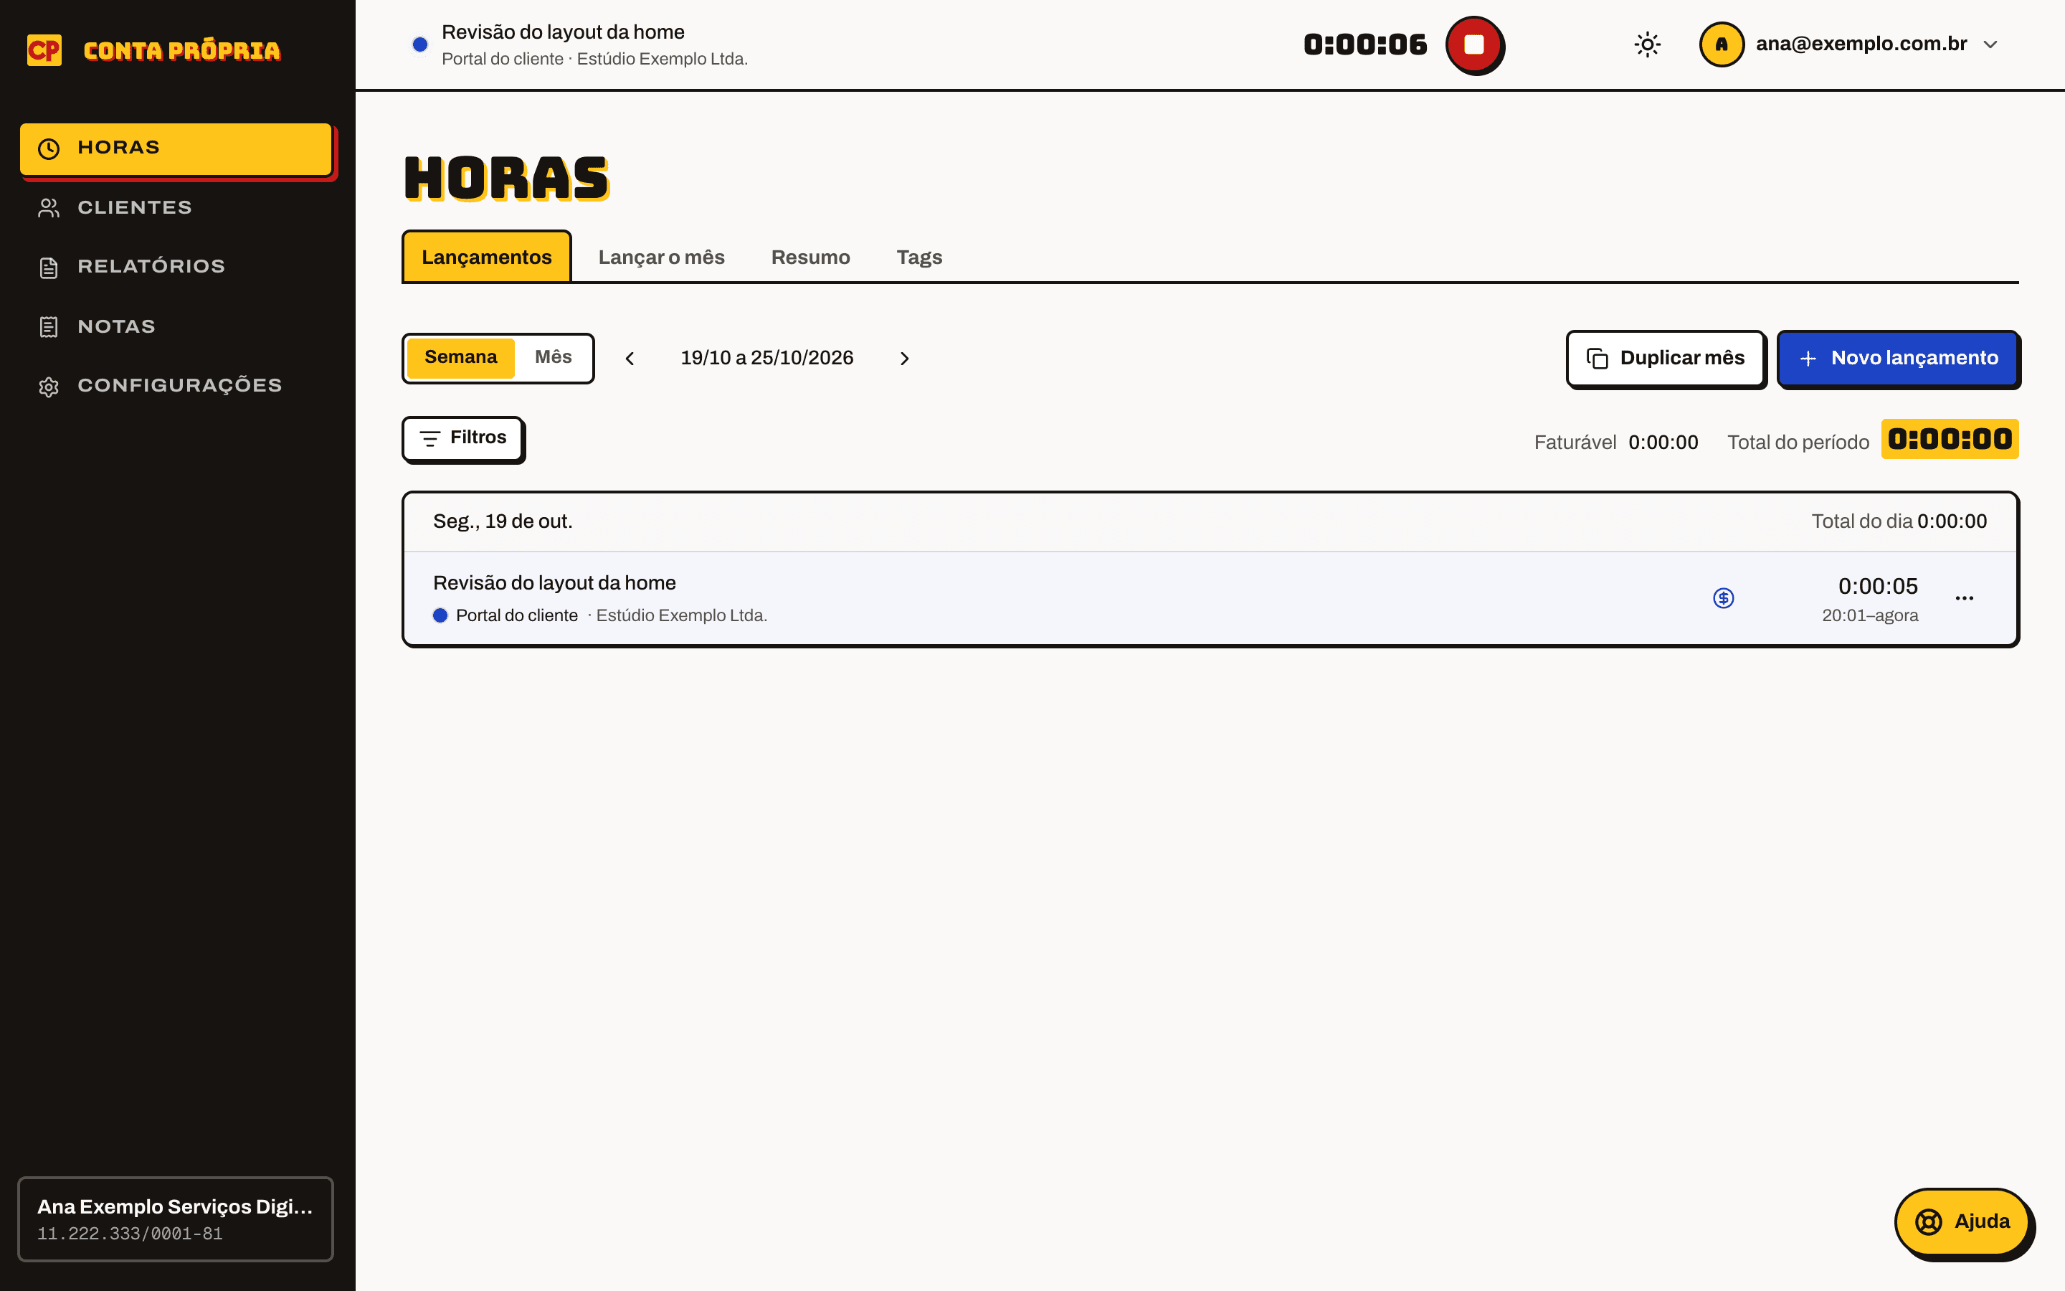Click the blue project dot in the entry row
Screen dimensions: 2065x1291
tap(440, 615)
